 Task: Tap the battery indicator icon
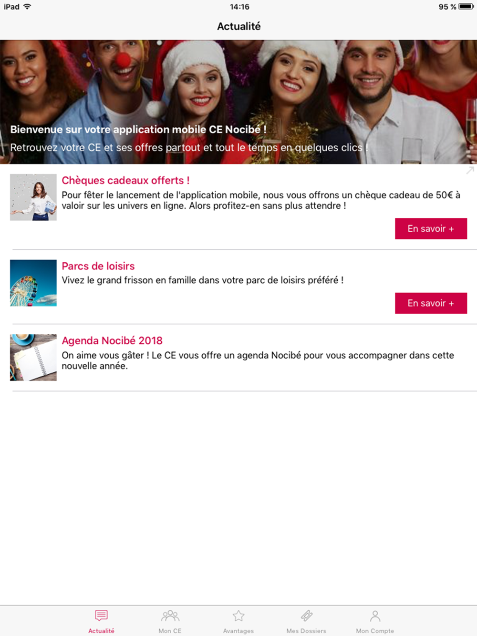[466, 7]
